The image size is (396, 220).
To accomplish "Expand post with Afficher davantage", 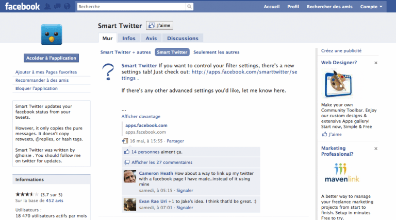I will coord(141,117).
